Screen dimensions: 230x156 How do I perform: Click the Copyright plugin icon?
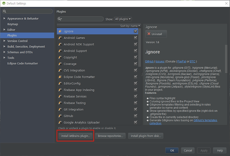(60, 57)
